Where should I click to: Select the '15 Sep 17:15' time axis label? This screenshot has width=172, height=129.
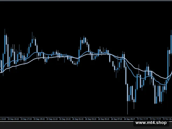click(x=26, y=119)
